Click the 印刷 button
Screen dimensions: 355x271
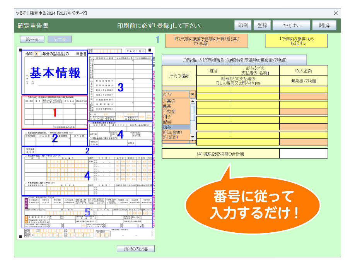pos(243,26)
